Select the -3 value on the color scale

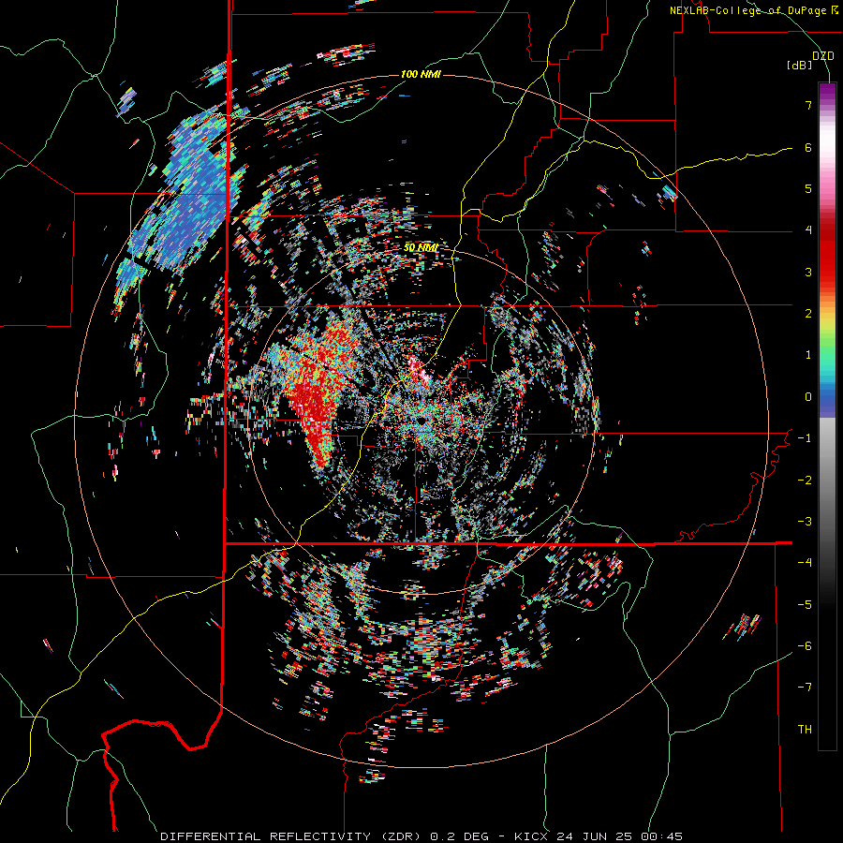click(x=805, y=522)
